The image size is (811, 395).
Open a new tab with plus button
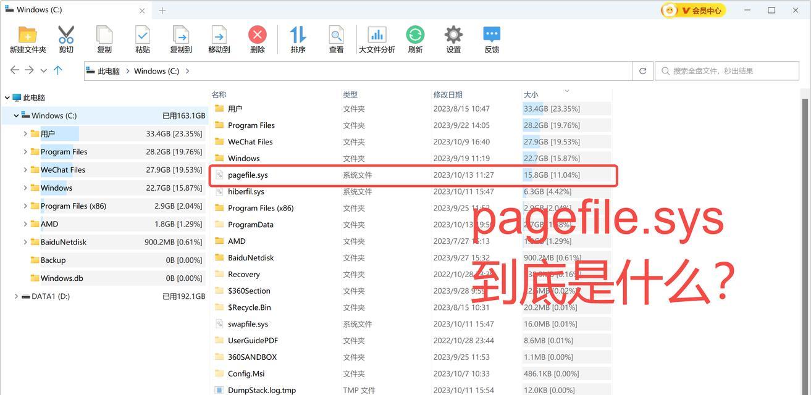coord(162,10)
